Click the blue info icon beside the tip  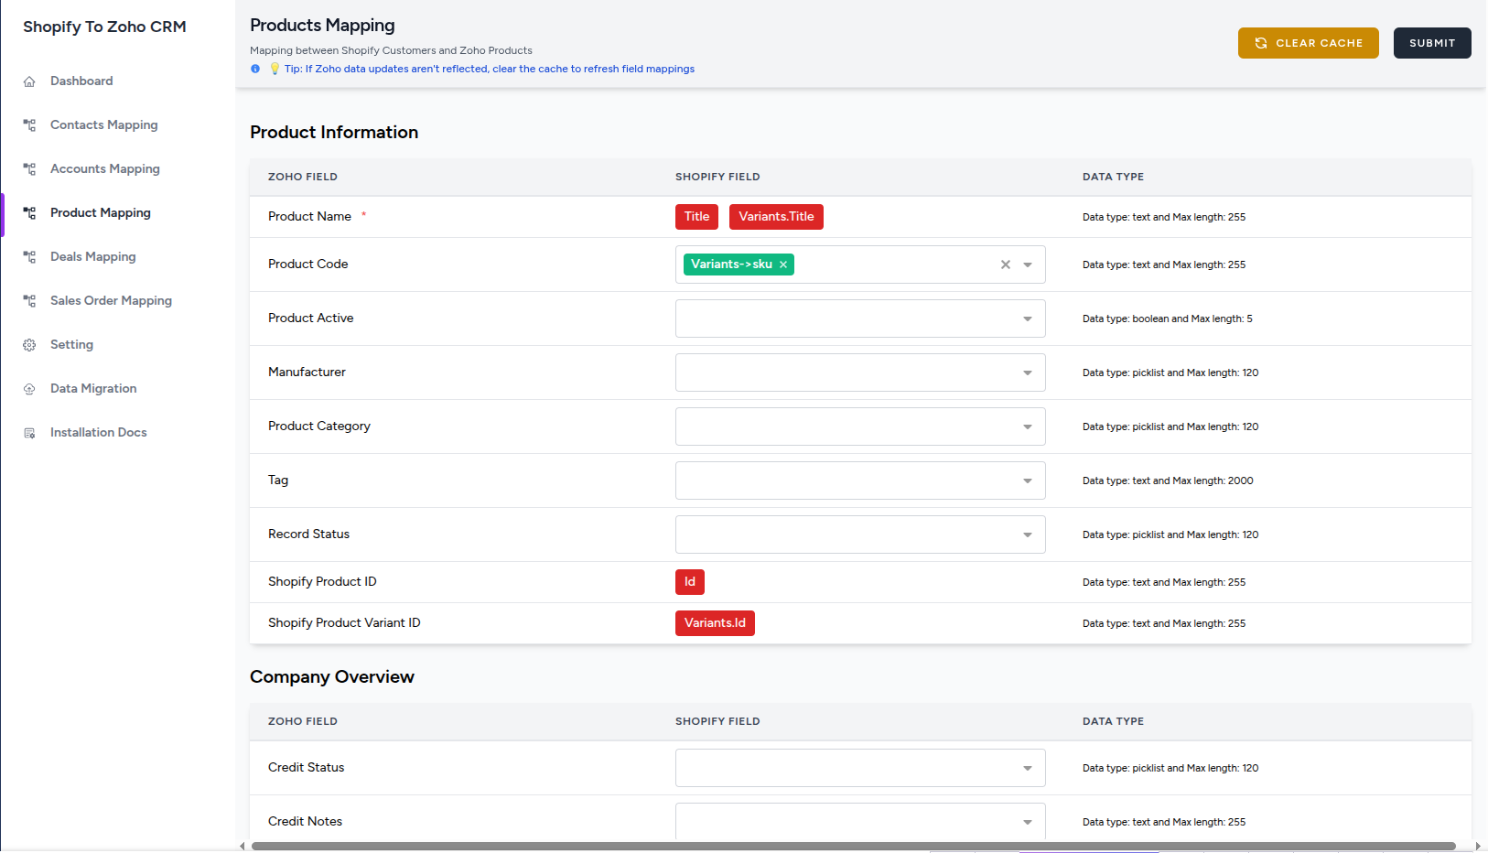click(x=255, y=69)
